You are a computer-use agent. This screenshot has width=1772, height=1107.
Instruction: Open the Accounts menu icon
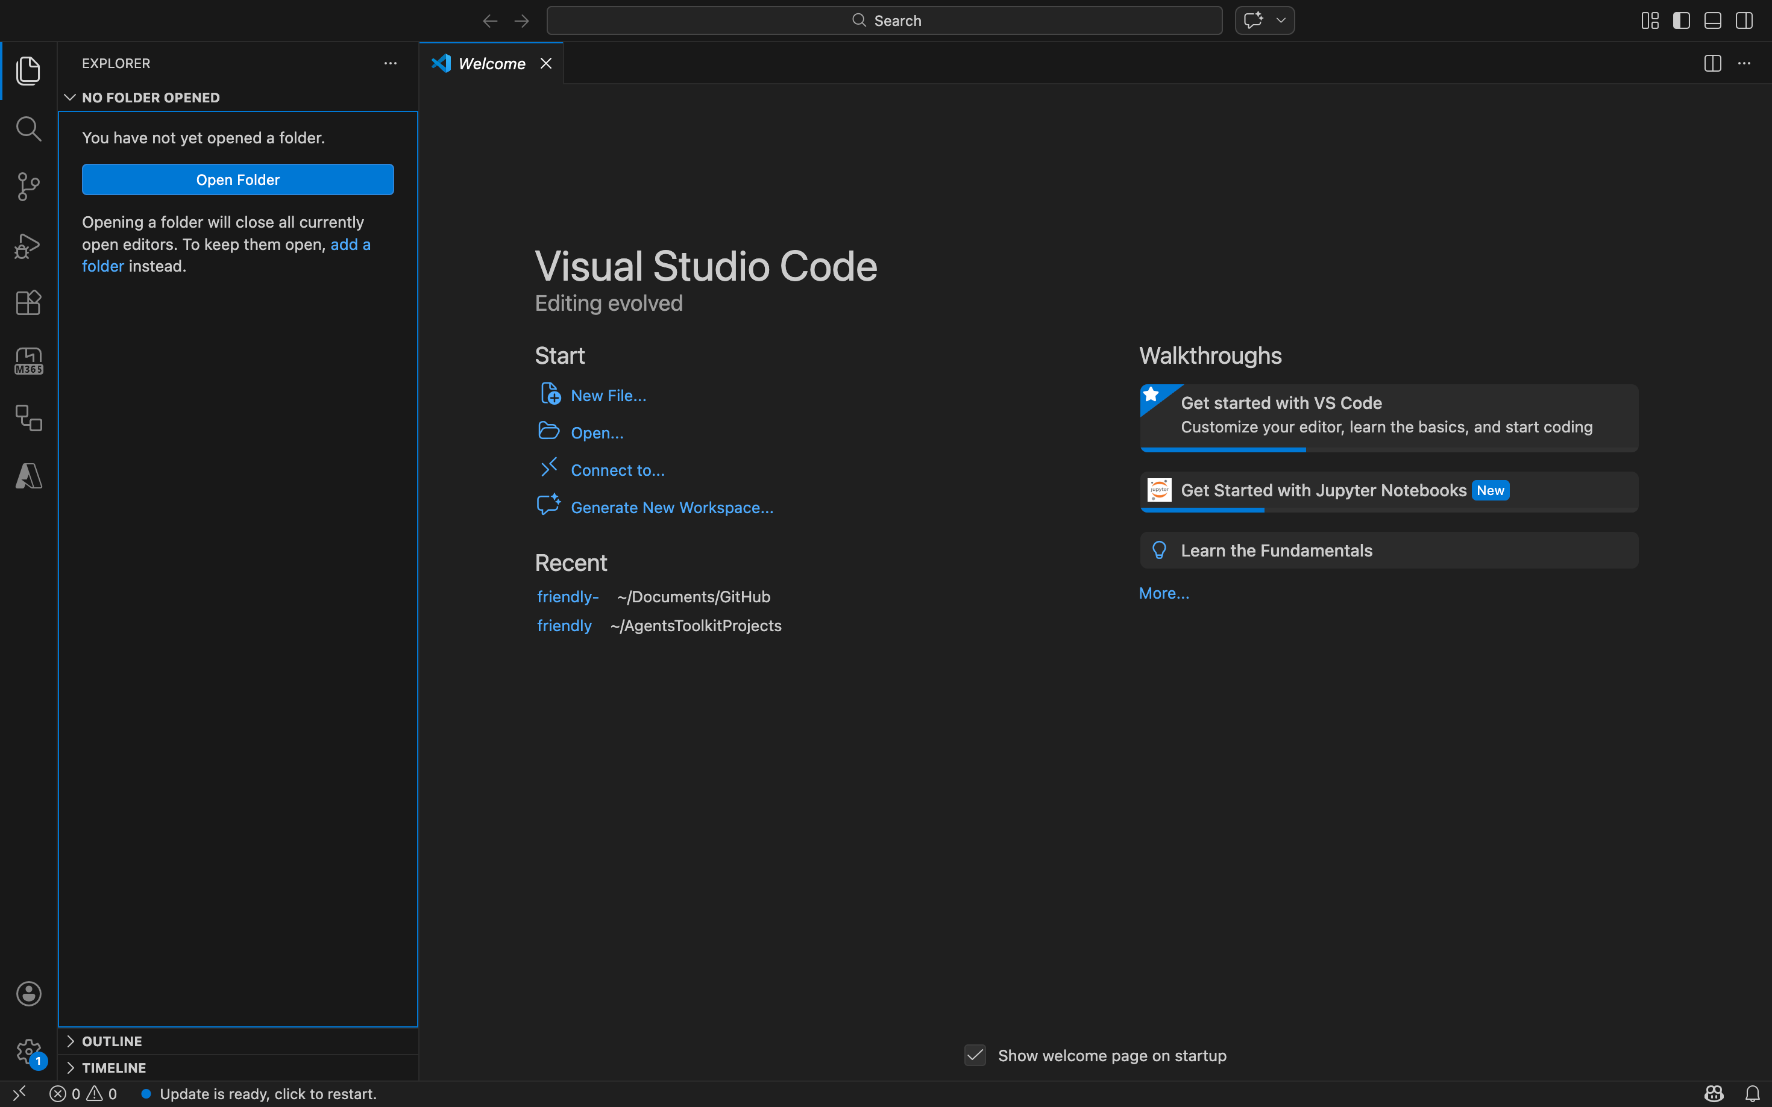(x=28, y=994)
